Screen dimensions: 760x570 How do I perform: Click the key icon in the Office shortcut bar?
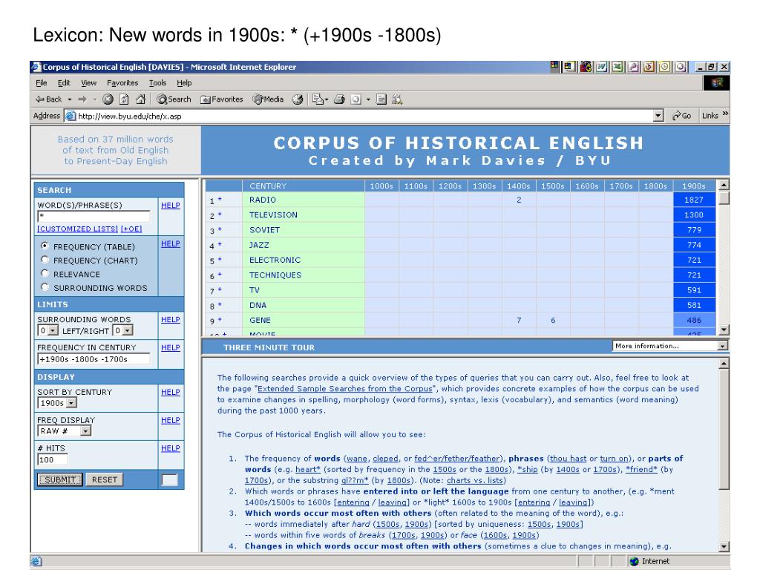click(x=633, y=66)
